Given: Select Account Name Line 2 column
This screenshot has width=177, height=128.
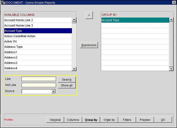Looking at the screenshot, I should coord(38,20).
